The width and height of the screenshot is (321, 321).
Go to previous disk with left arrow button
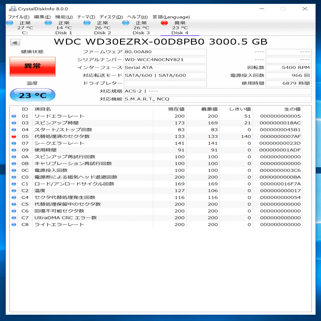tap(15, 43)
